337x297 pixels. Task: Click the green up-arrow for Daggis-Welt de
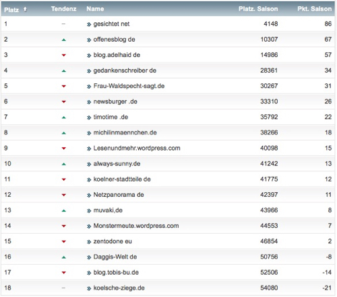(x=64, y=257)
